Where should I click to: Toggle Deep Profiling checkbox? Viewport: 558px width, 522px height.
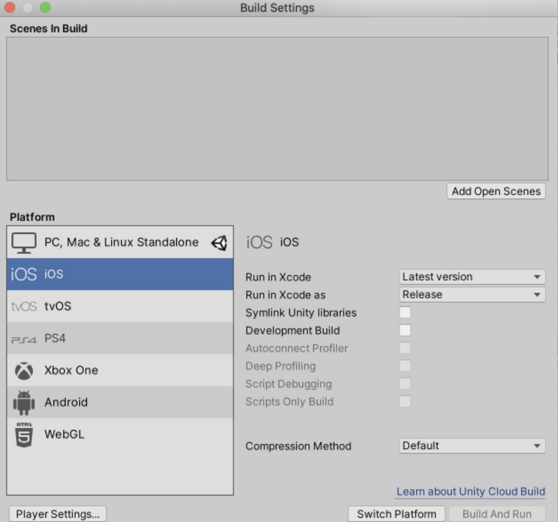(x=405, y=366)
